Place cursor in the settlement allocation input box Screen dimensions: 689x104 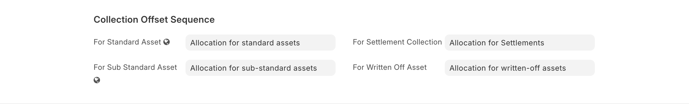tap(520, 43)
